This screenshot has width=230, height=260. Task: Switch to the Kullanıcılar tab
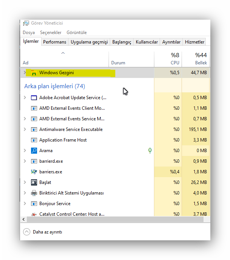tap(147, 42)
